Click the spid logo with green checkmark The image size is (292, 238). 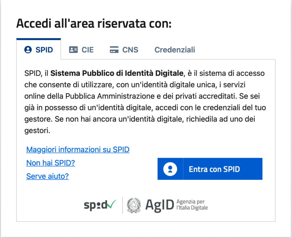click(100, 205)
